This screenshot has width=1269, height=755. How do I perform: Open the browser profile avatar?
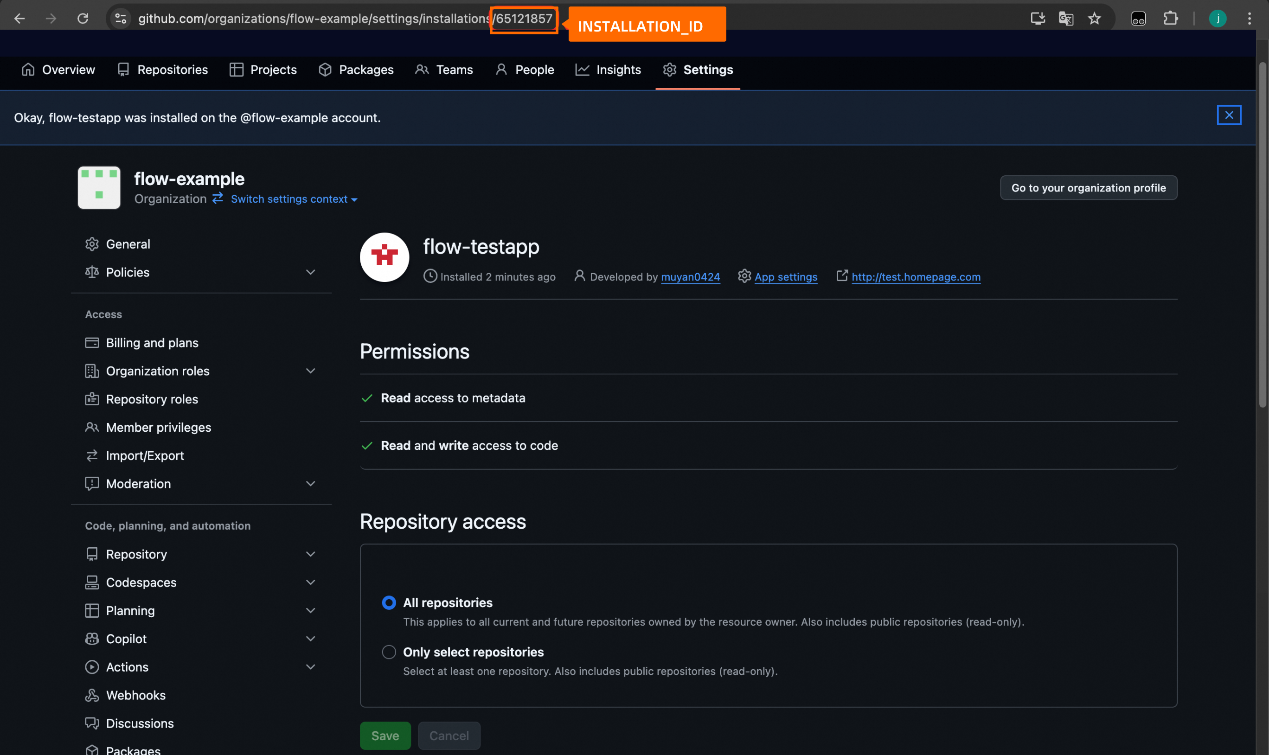[x=1217, y=19]
